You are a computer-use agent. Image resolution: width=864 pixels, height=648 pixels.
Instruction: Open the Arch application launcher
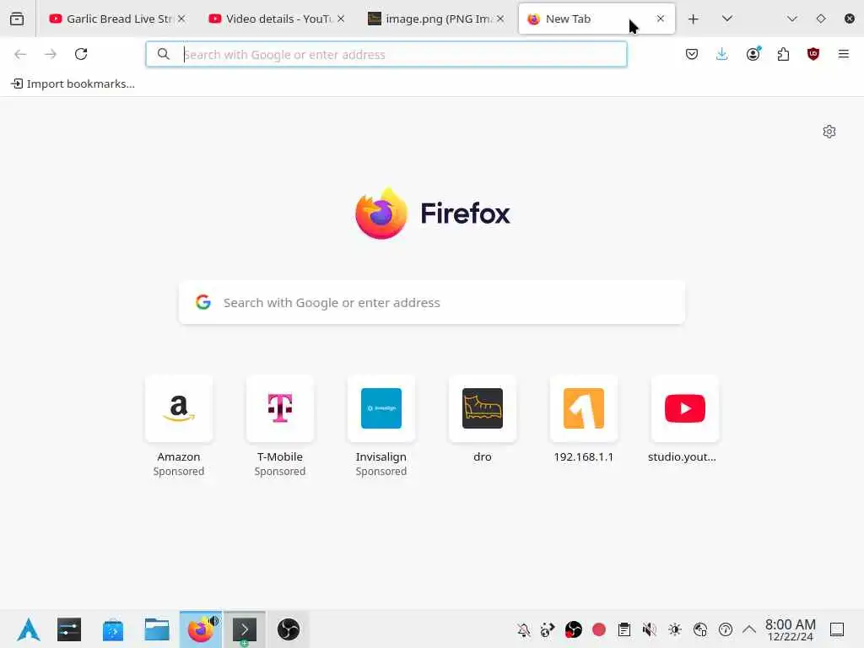28,629
